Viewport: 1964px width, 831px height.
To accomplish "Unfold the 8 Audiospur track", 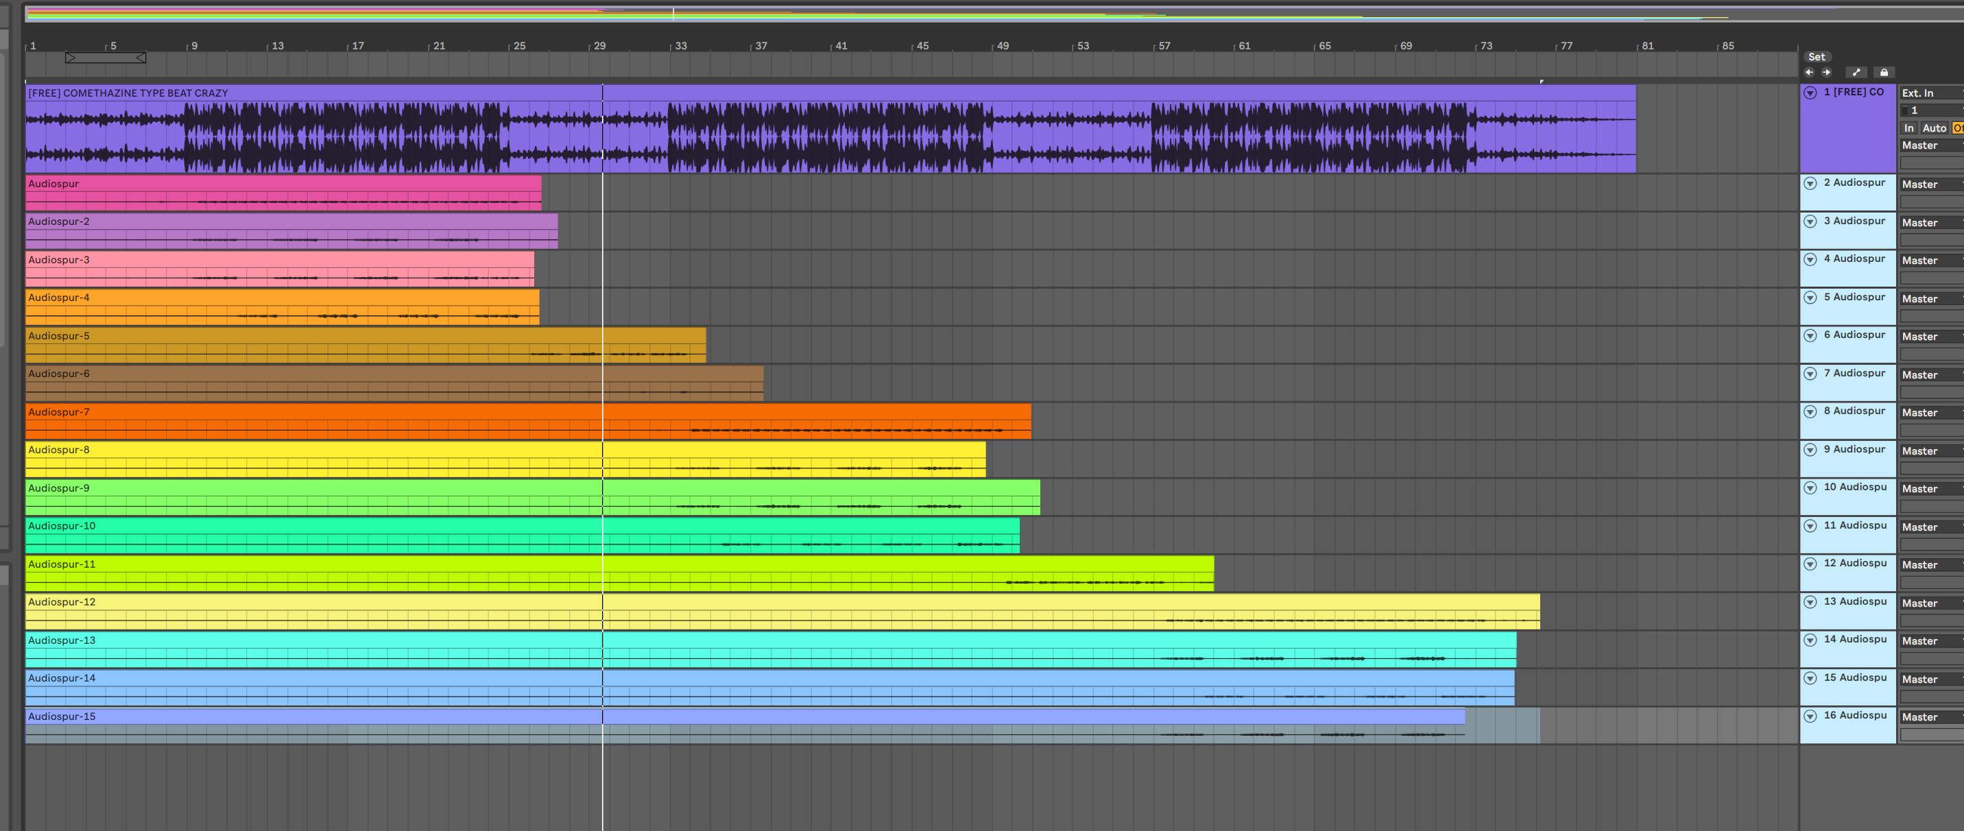I will click(x=1810, y=411).
